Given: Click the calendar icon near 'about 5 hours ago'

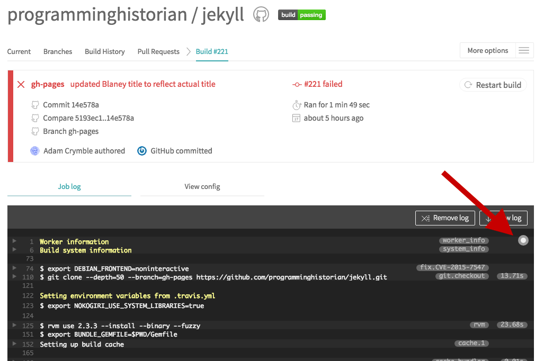Looking at the screenshot, I should click(297, 118).
